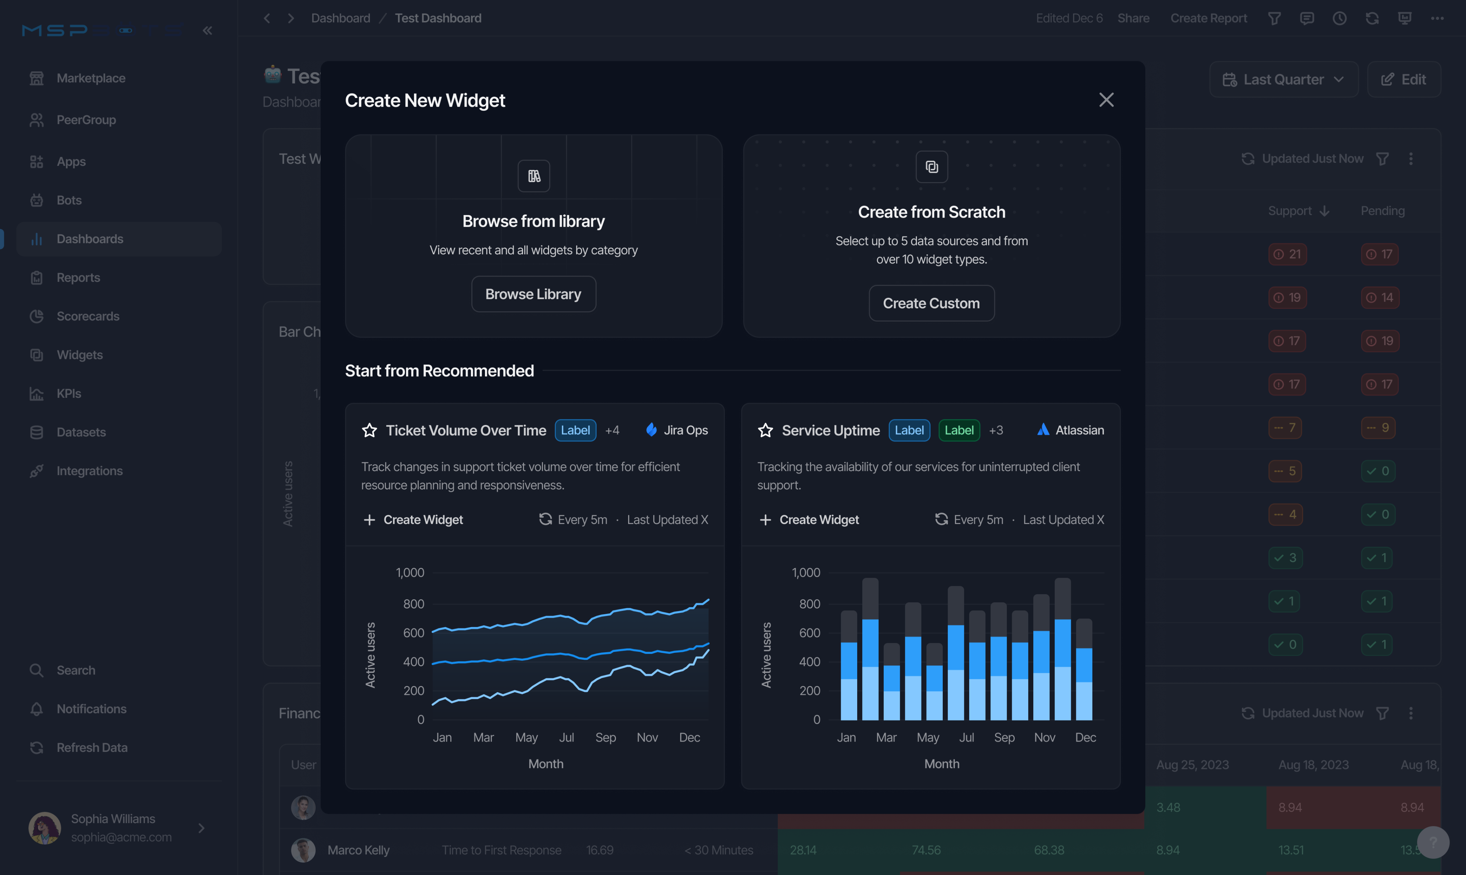Click the blue Label tag on Service Uptime
Image resolution: width=1466 pixels, height=875 pixels.
(x=909, y=430)
